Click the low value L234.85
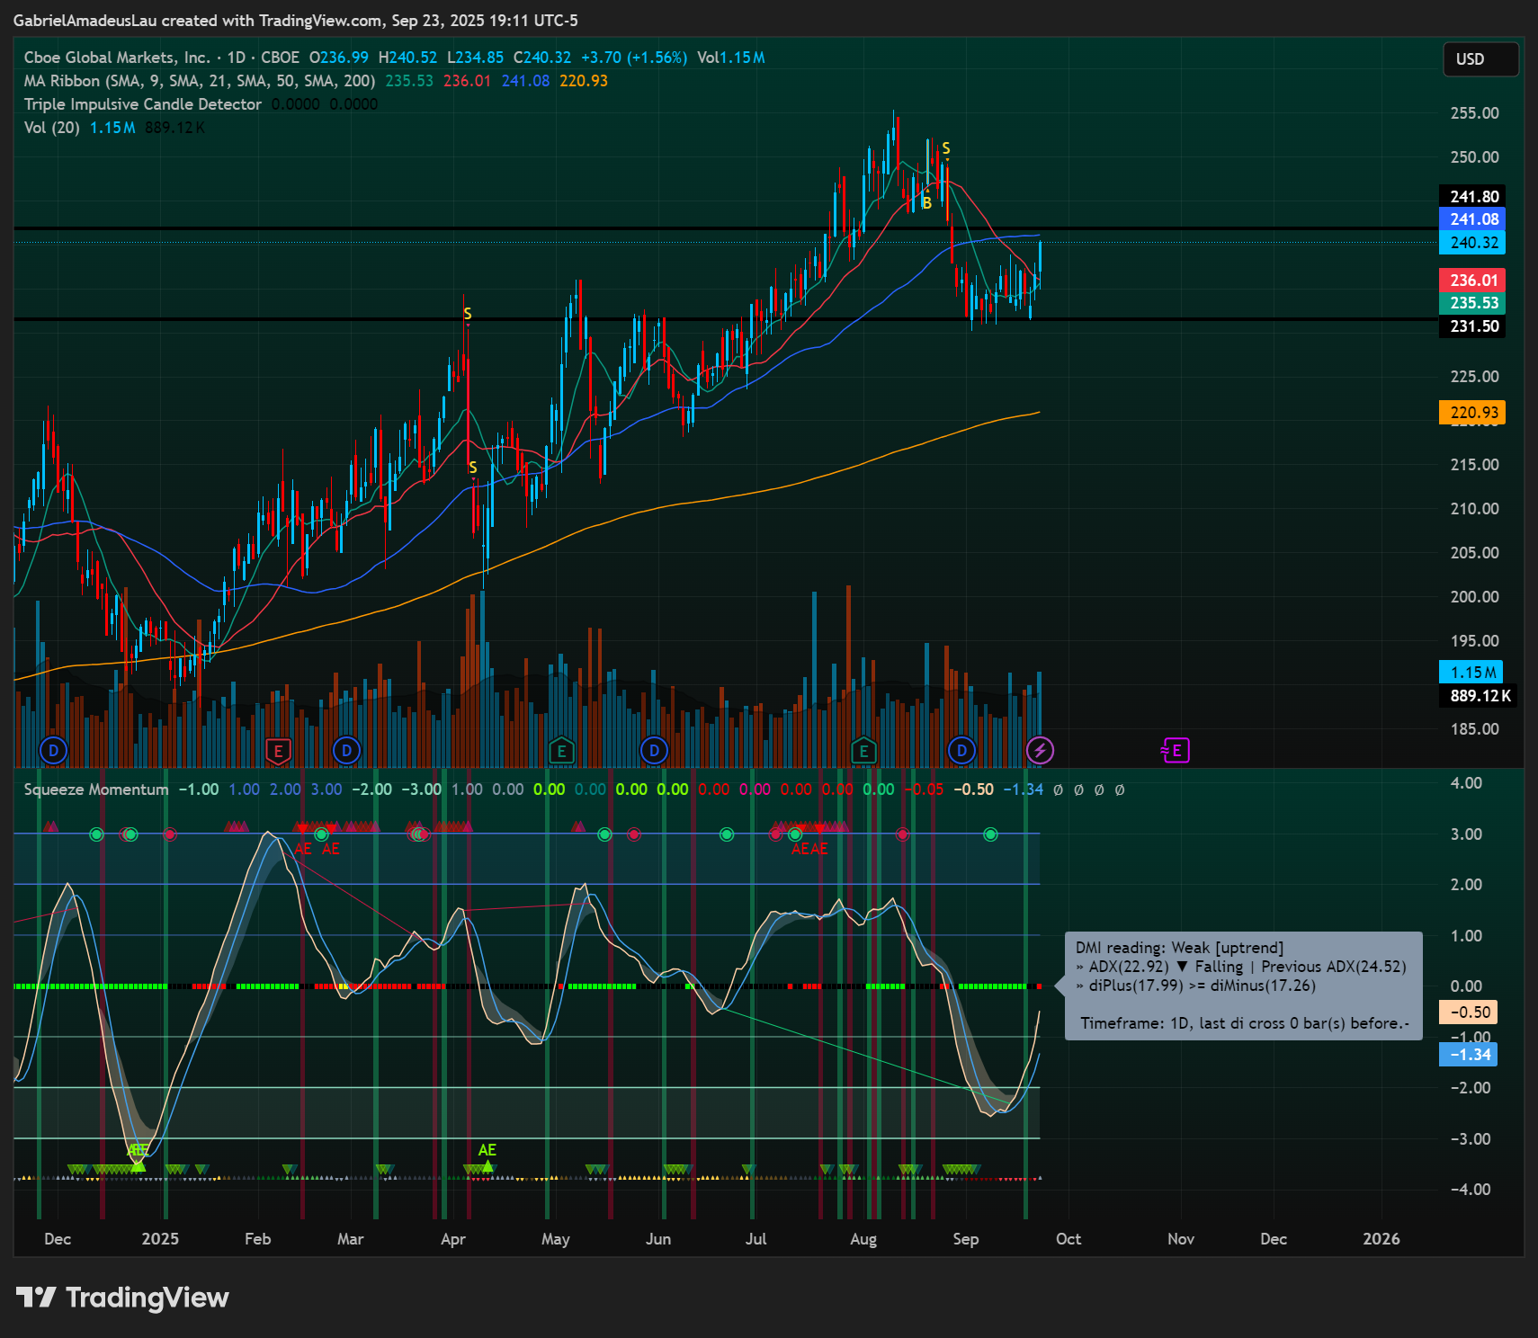This screenshot has width=1538, height=1338. pyautogui.click(x=475, y=58)
